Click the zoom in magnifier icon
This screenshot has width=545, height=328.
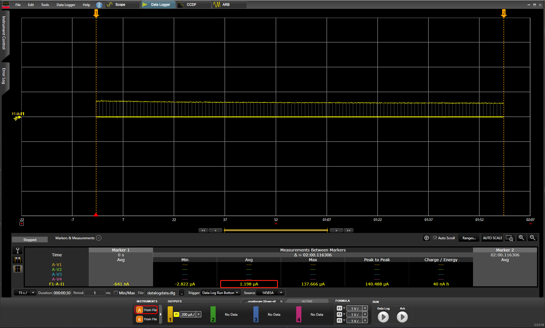pyautogui.click(x=521, y=238)
